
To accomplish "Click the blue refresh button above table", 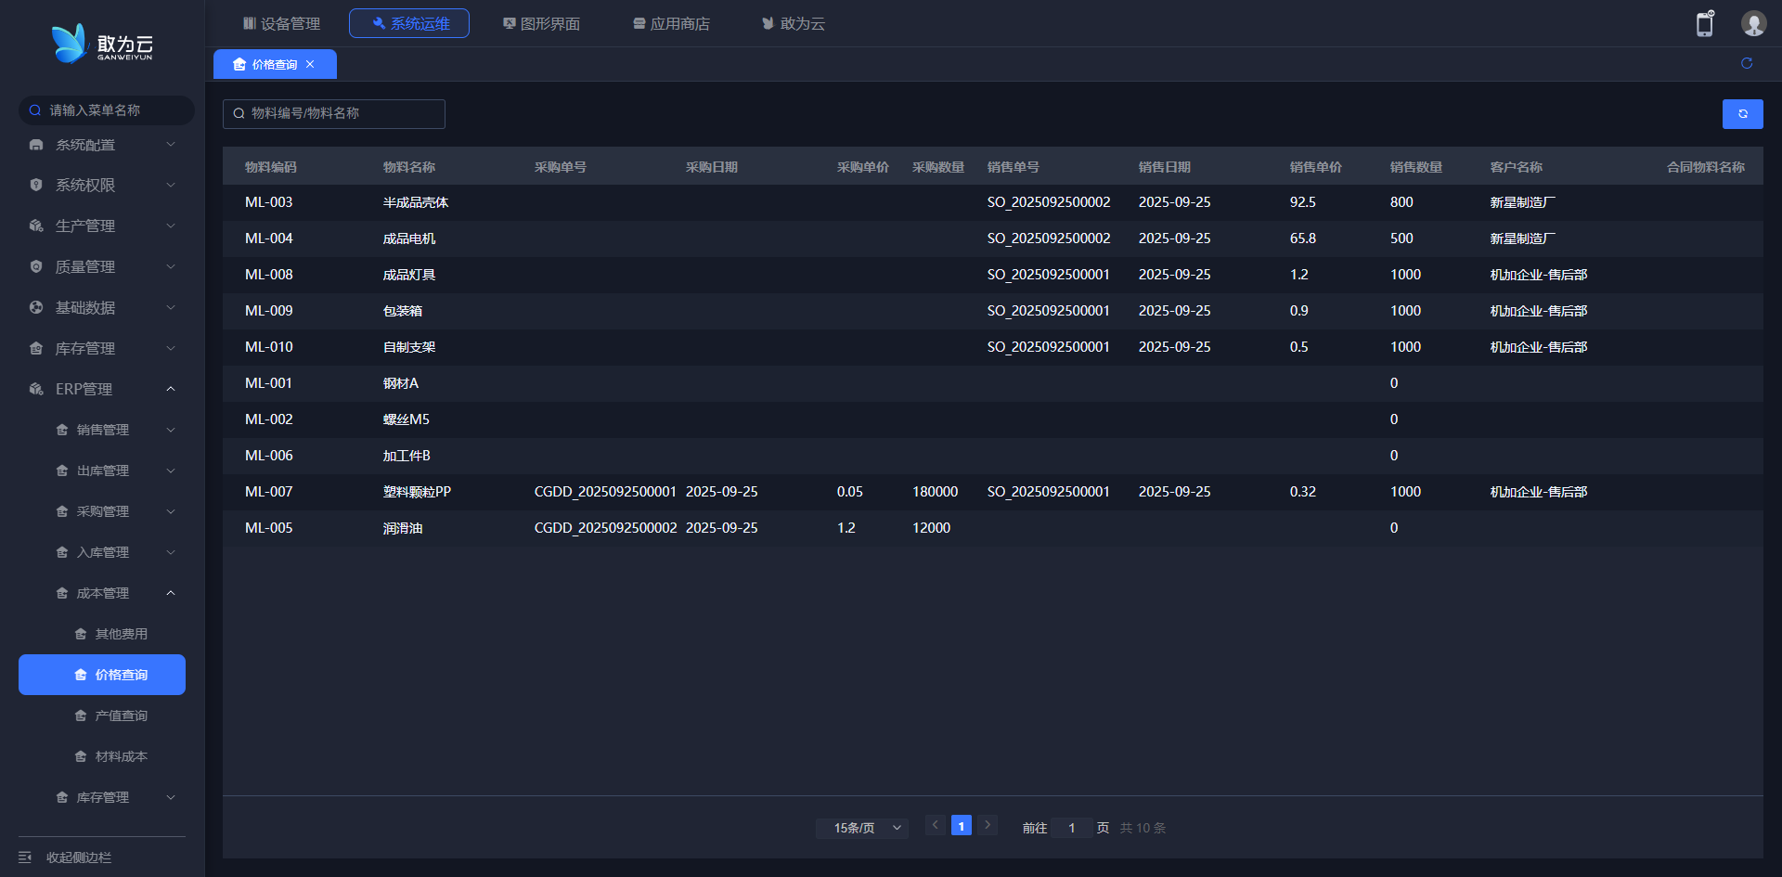I will [1742, 114].
